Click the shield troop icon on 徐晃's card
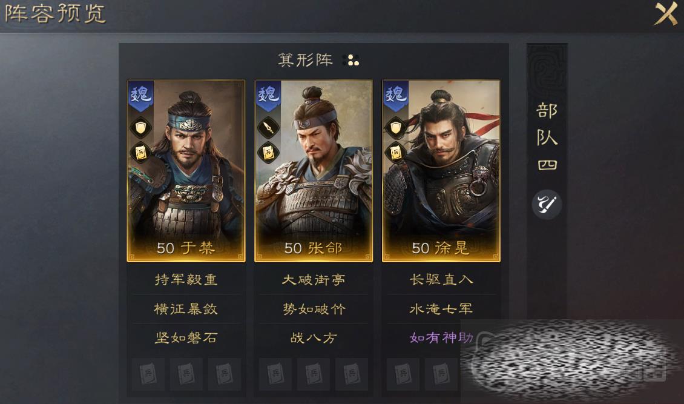Screen dimensions: 684x404 (x=396, y=128)
